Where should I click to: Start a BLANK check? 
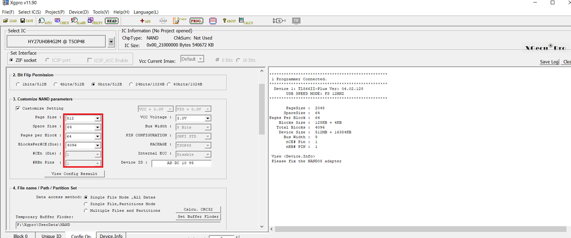click(x=78, y=21)
